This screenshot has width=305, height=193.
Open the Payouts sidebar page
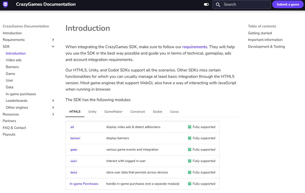click(9, 135)
